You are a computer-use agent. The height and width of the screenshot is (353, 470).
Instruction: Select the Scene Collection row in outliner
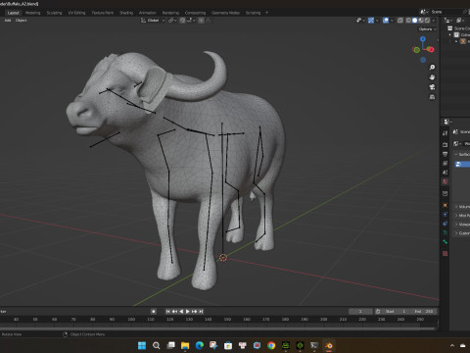pos(458,28)
